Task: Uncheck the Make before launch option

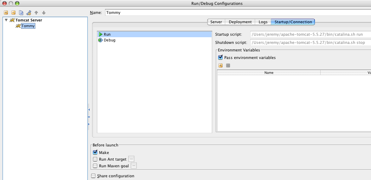Action: pyautogui.click(x=95, y=152)
